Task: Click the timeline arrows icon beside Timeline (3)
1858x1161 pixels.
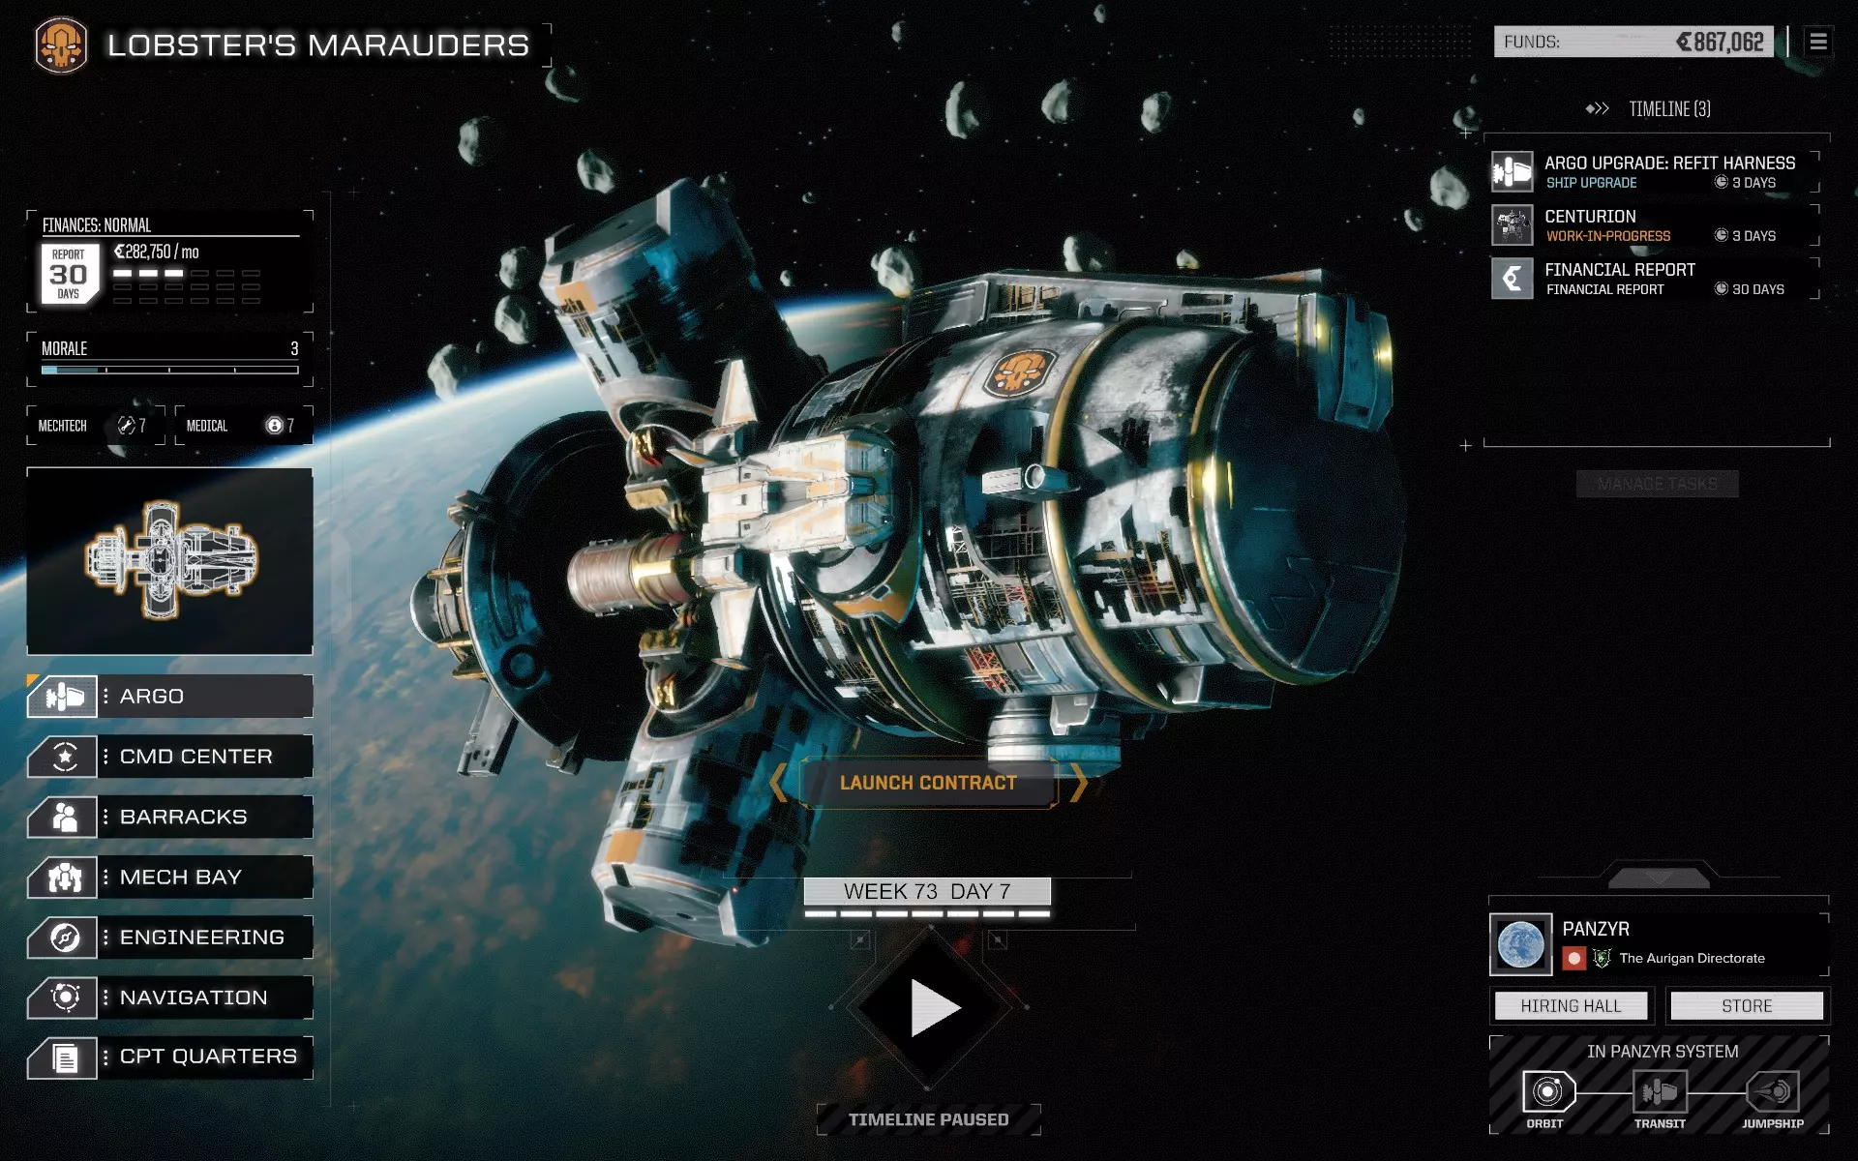Action: 1597,108
